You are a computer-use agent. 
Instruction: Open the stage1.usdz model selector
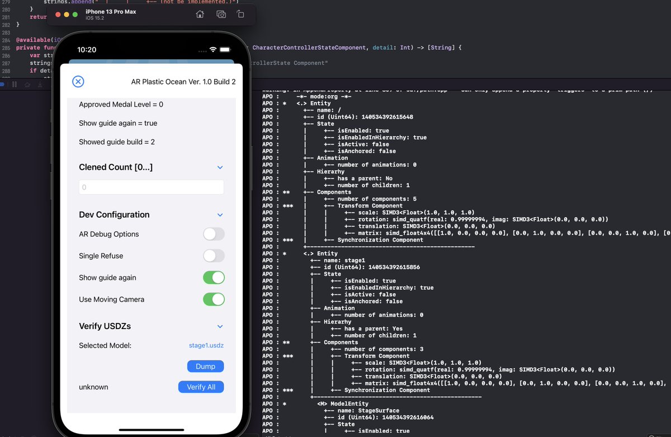(206, 346)
